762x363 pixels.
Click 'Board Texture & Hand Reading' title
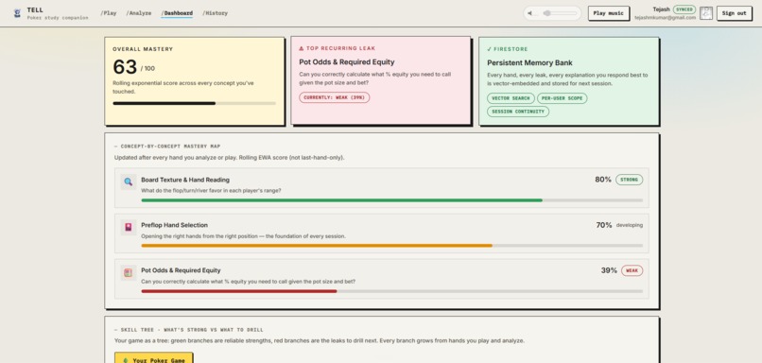[185, 180]
